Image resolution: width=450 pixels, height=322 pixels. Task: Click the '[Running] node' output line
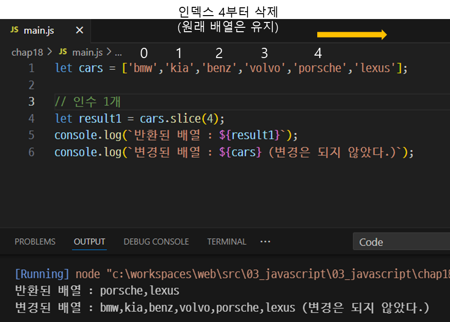click(232, 274)
